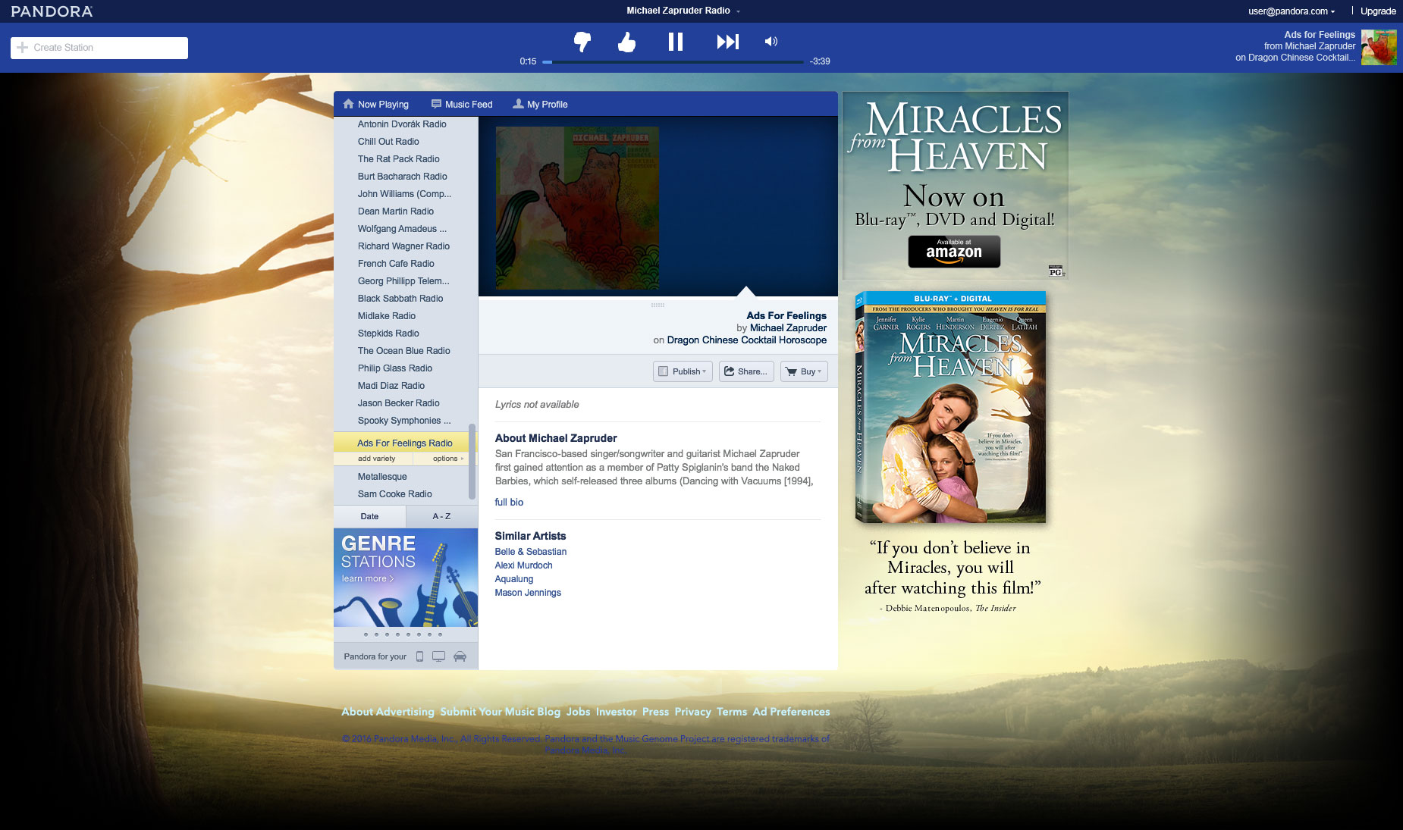The height and width of the screenshot is (830, 1403).
Task: Open the full bio link
Action: 509,502
